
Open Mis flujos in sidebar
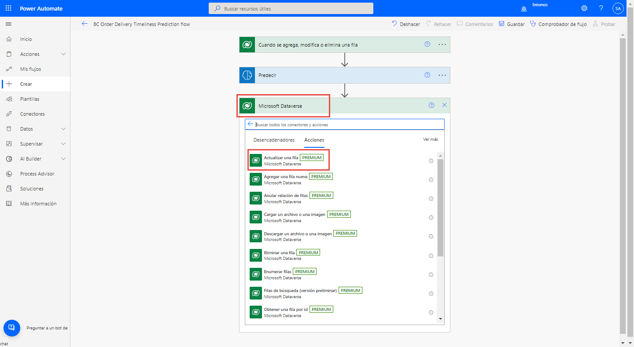click(35, 69)
